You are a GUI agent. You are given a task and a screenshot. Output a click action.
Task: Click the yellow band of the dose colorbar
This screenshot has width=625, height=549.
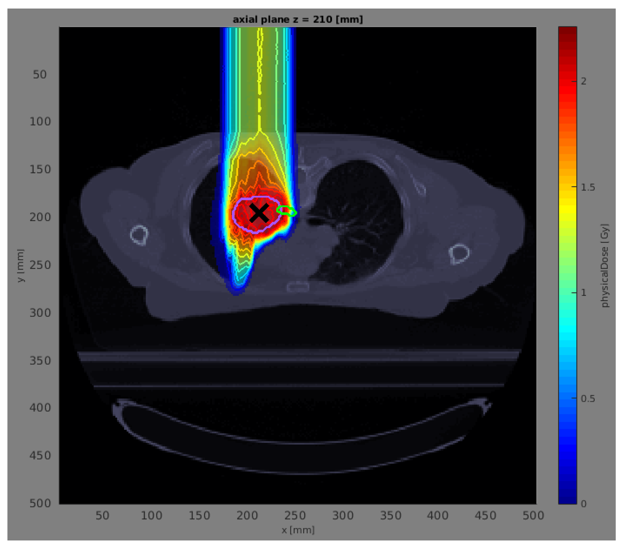click(x=567, y=208)
